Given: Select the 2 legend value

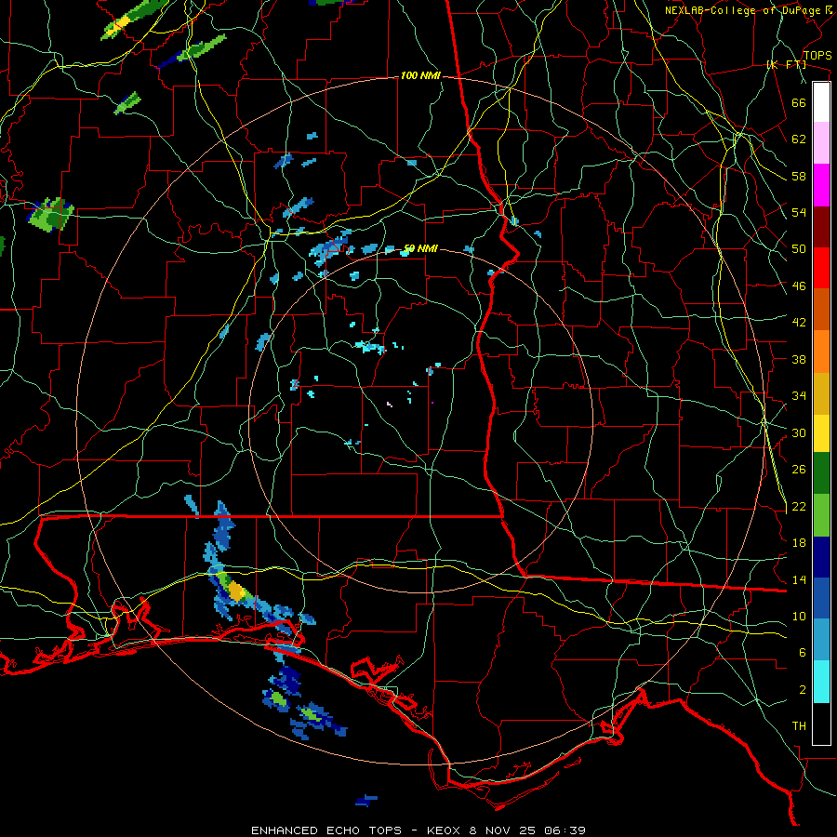Looking at the screenshot, I should 803,690.
